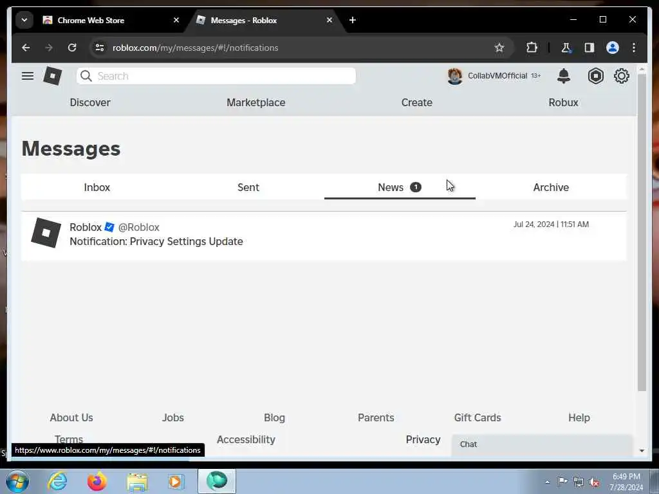Screen dimensions: 659x494
Task: Open Chrome three-dot menu
Action: click(634, 48)
